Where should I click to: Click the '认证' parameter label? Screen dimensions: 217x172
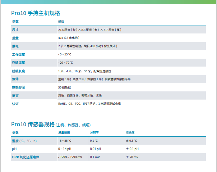click(15, 104)
